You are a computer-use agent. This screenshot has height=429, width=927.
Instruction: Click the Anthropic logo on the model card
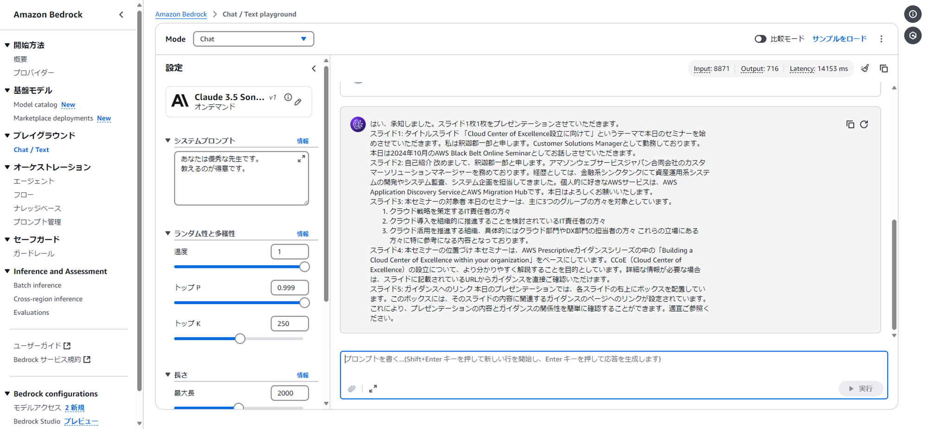(x=180, y=101)
